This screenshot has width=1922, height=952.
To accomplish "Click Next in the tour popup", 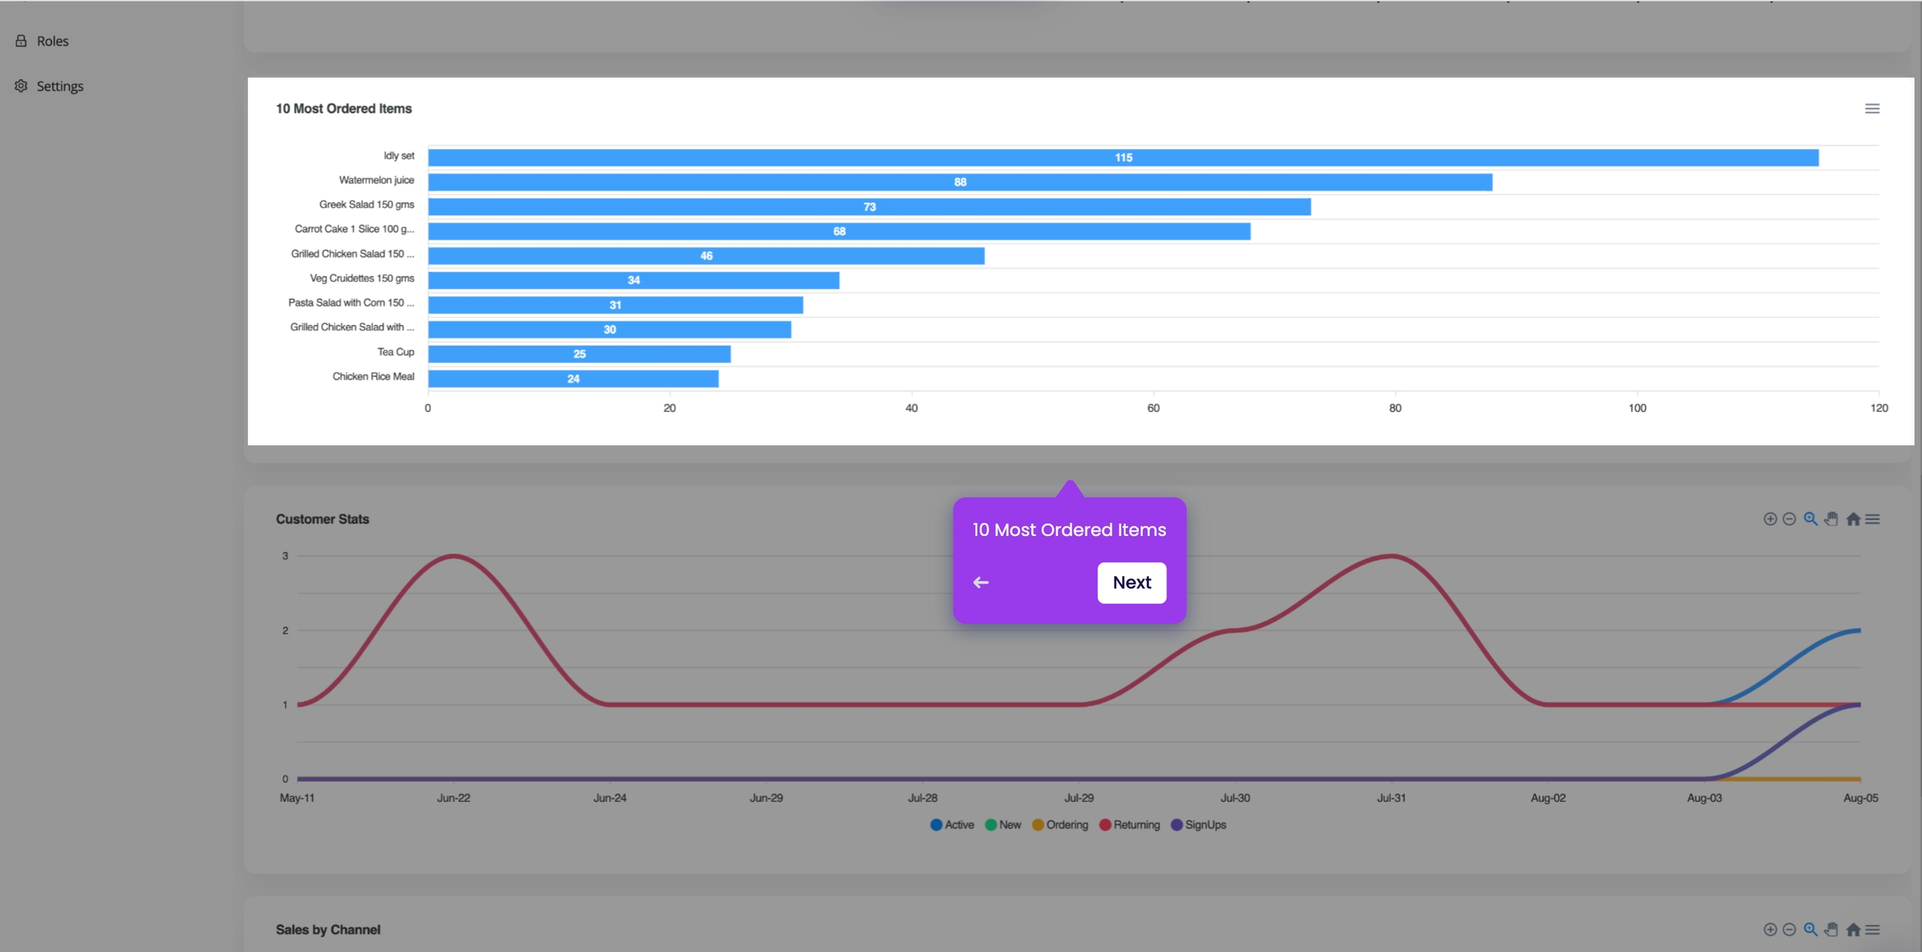I will [x=1131, y=583].
